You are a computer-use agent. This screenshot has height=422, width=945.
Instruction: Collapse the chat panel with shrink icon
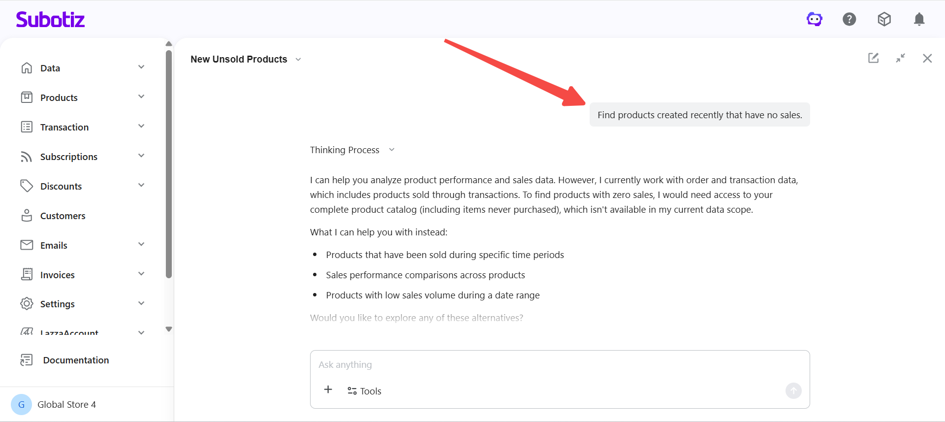point(900,58)
